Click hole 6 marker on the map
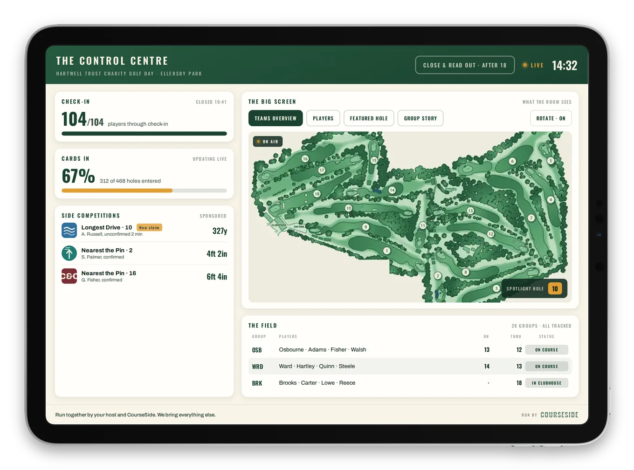 (x=512, y=161)
